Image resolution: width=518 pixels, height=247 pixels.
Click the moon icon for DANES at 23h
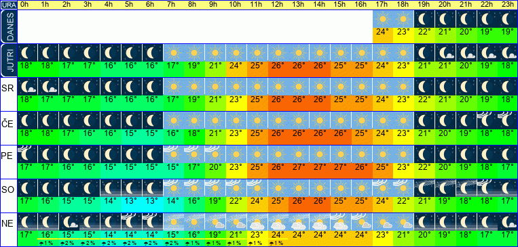coord(508,19)
